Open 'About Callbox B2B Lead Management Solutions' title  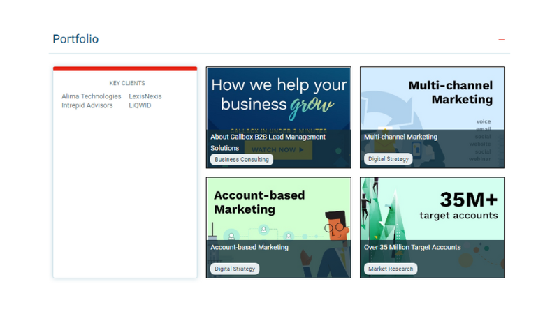point(268,142)
